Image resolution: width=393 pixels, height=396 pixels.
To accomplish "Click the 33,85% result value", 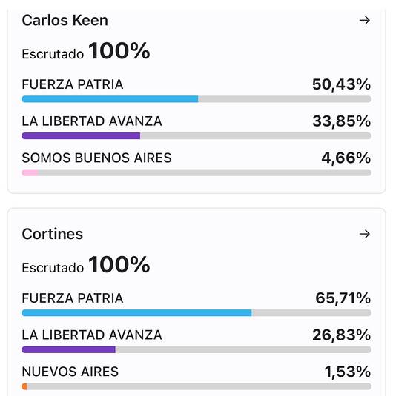I will click(x=341, y=121).
